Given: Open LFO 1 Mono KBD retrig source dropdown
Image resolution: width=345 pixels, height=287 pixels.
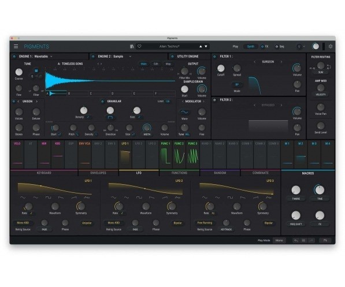Looking at the screenshot, I should [x=23, y=223].
